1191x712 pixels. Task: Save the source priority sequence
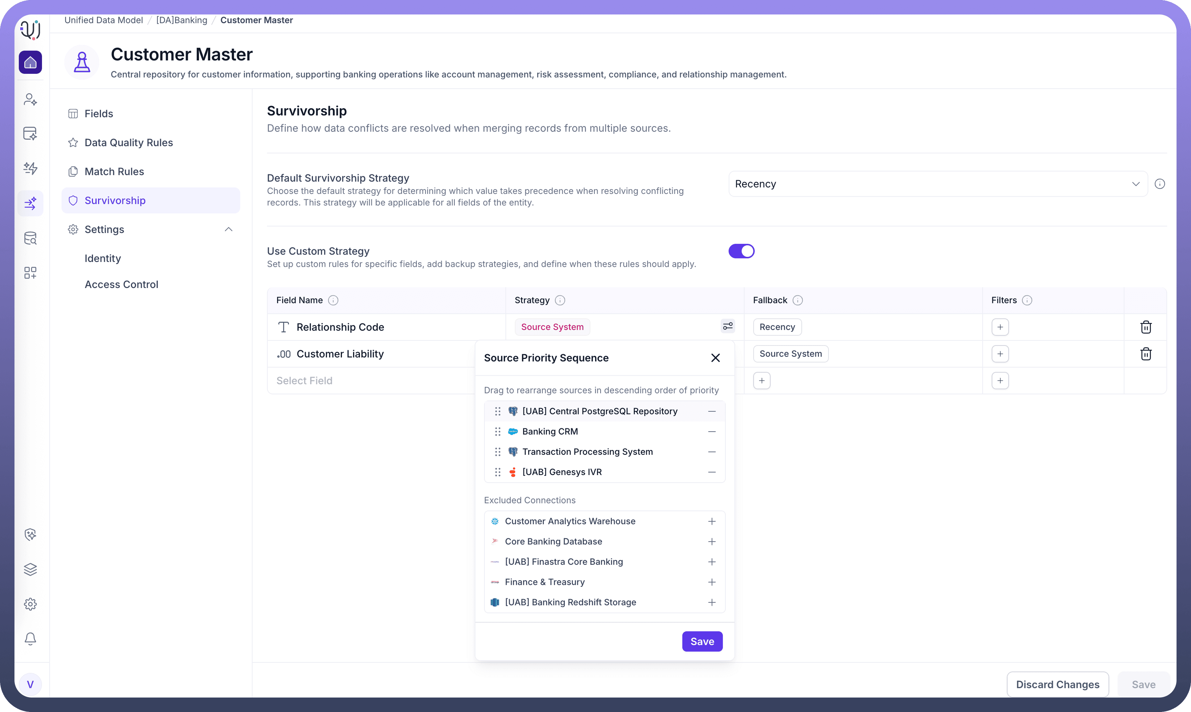[x=702, y=641]
